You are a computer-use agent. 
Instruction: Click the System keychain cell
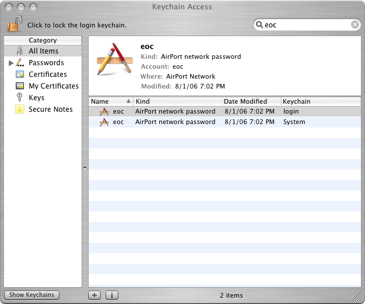(294, 122)
